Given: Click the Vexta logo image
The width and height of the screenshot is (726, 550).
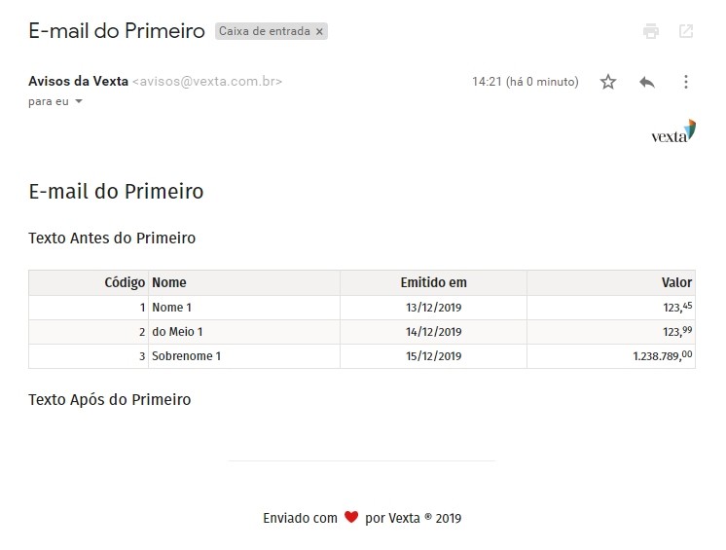Looking at the screenshot, I should coord(673,132).
